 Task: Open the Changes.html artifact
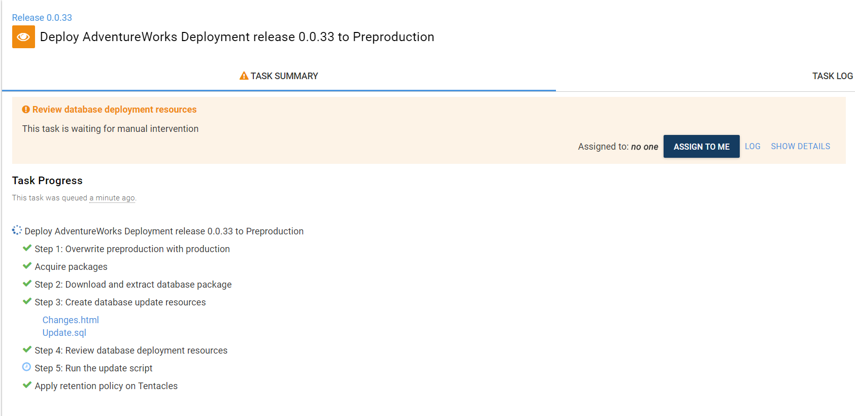71,320
